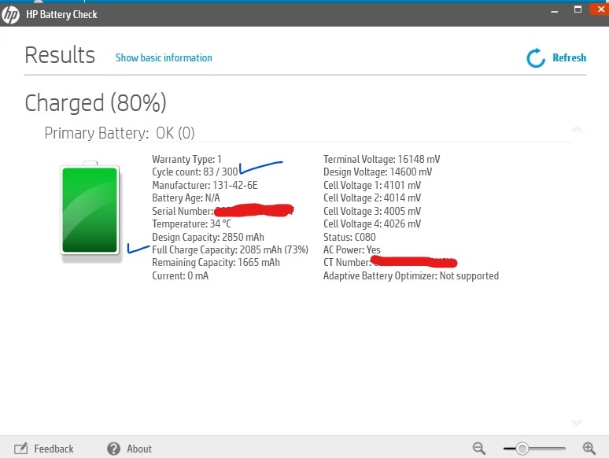Select Remaining Capacity: 1665 mAh text

(216, 262)
